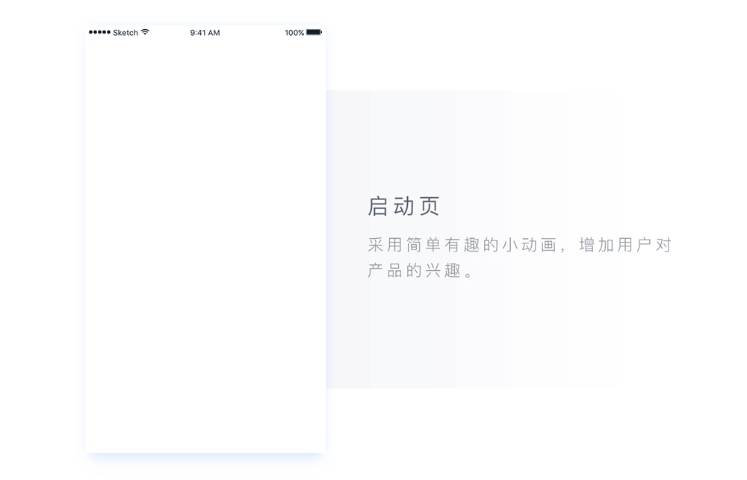Click the description line "产品的兴趣。"
This screenshot has height=480, width=747.
pyautogui.click(x=420, y=270)
